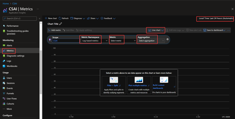Click the Plot multiple metrics thumbnail image
Screen dimensions: 235x119
[x=139, y=80]
